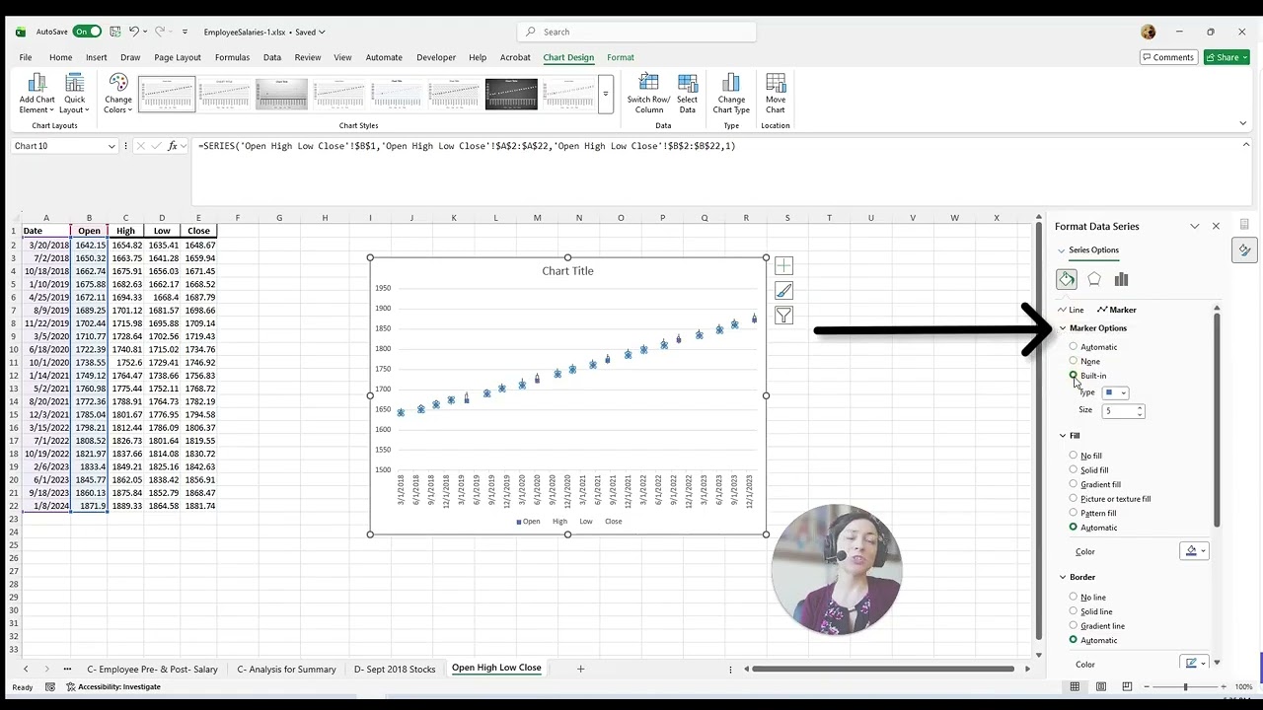The width and height of the screenshot is (1263, 710).
Task: Toggle the AutoSave switch
Action: [87, 32]
